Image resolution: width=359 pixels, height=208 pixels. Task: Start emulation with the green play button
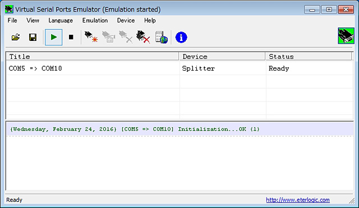54,38
